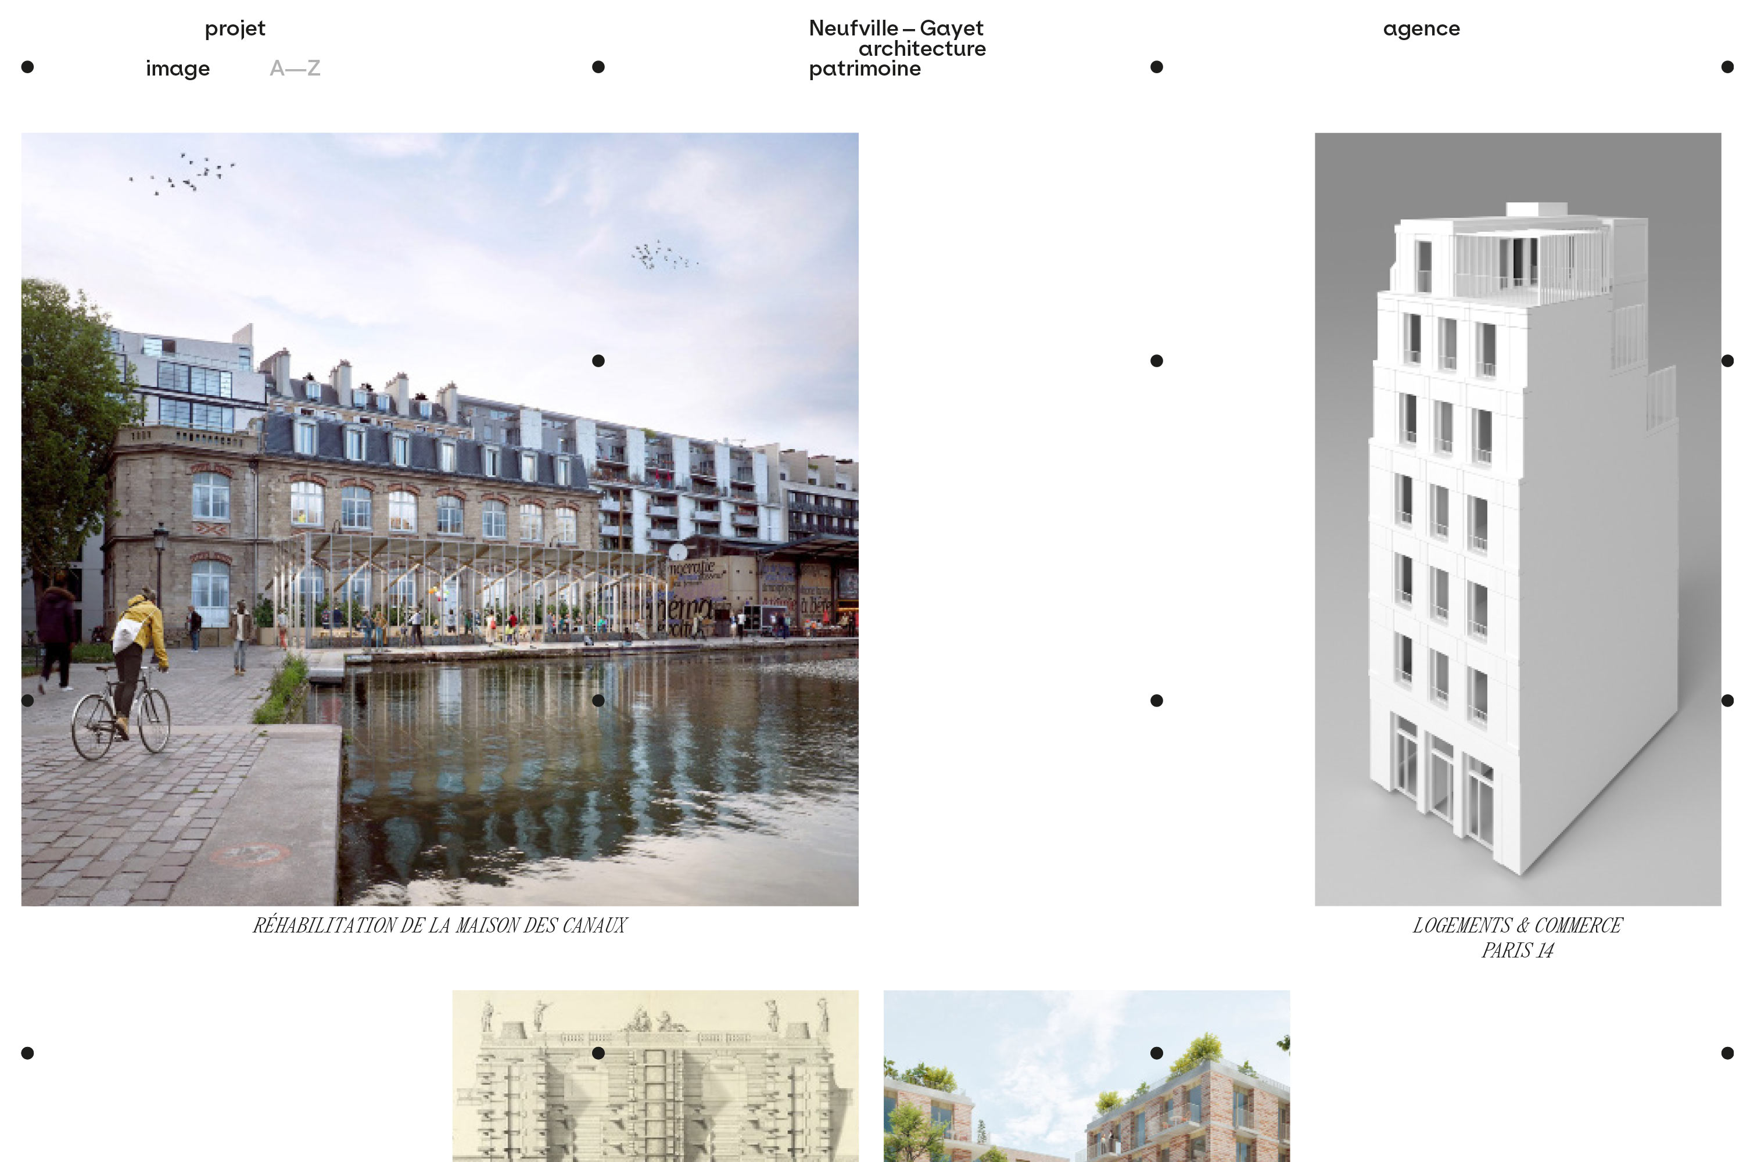Screen dimensions: 1743x1162
Task: Click the dot marker near the agence link
Action: (x=1156, y=67)
